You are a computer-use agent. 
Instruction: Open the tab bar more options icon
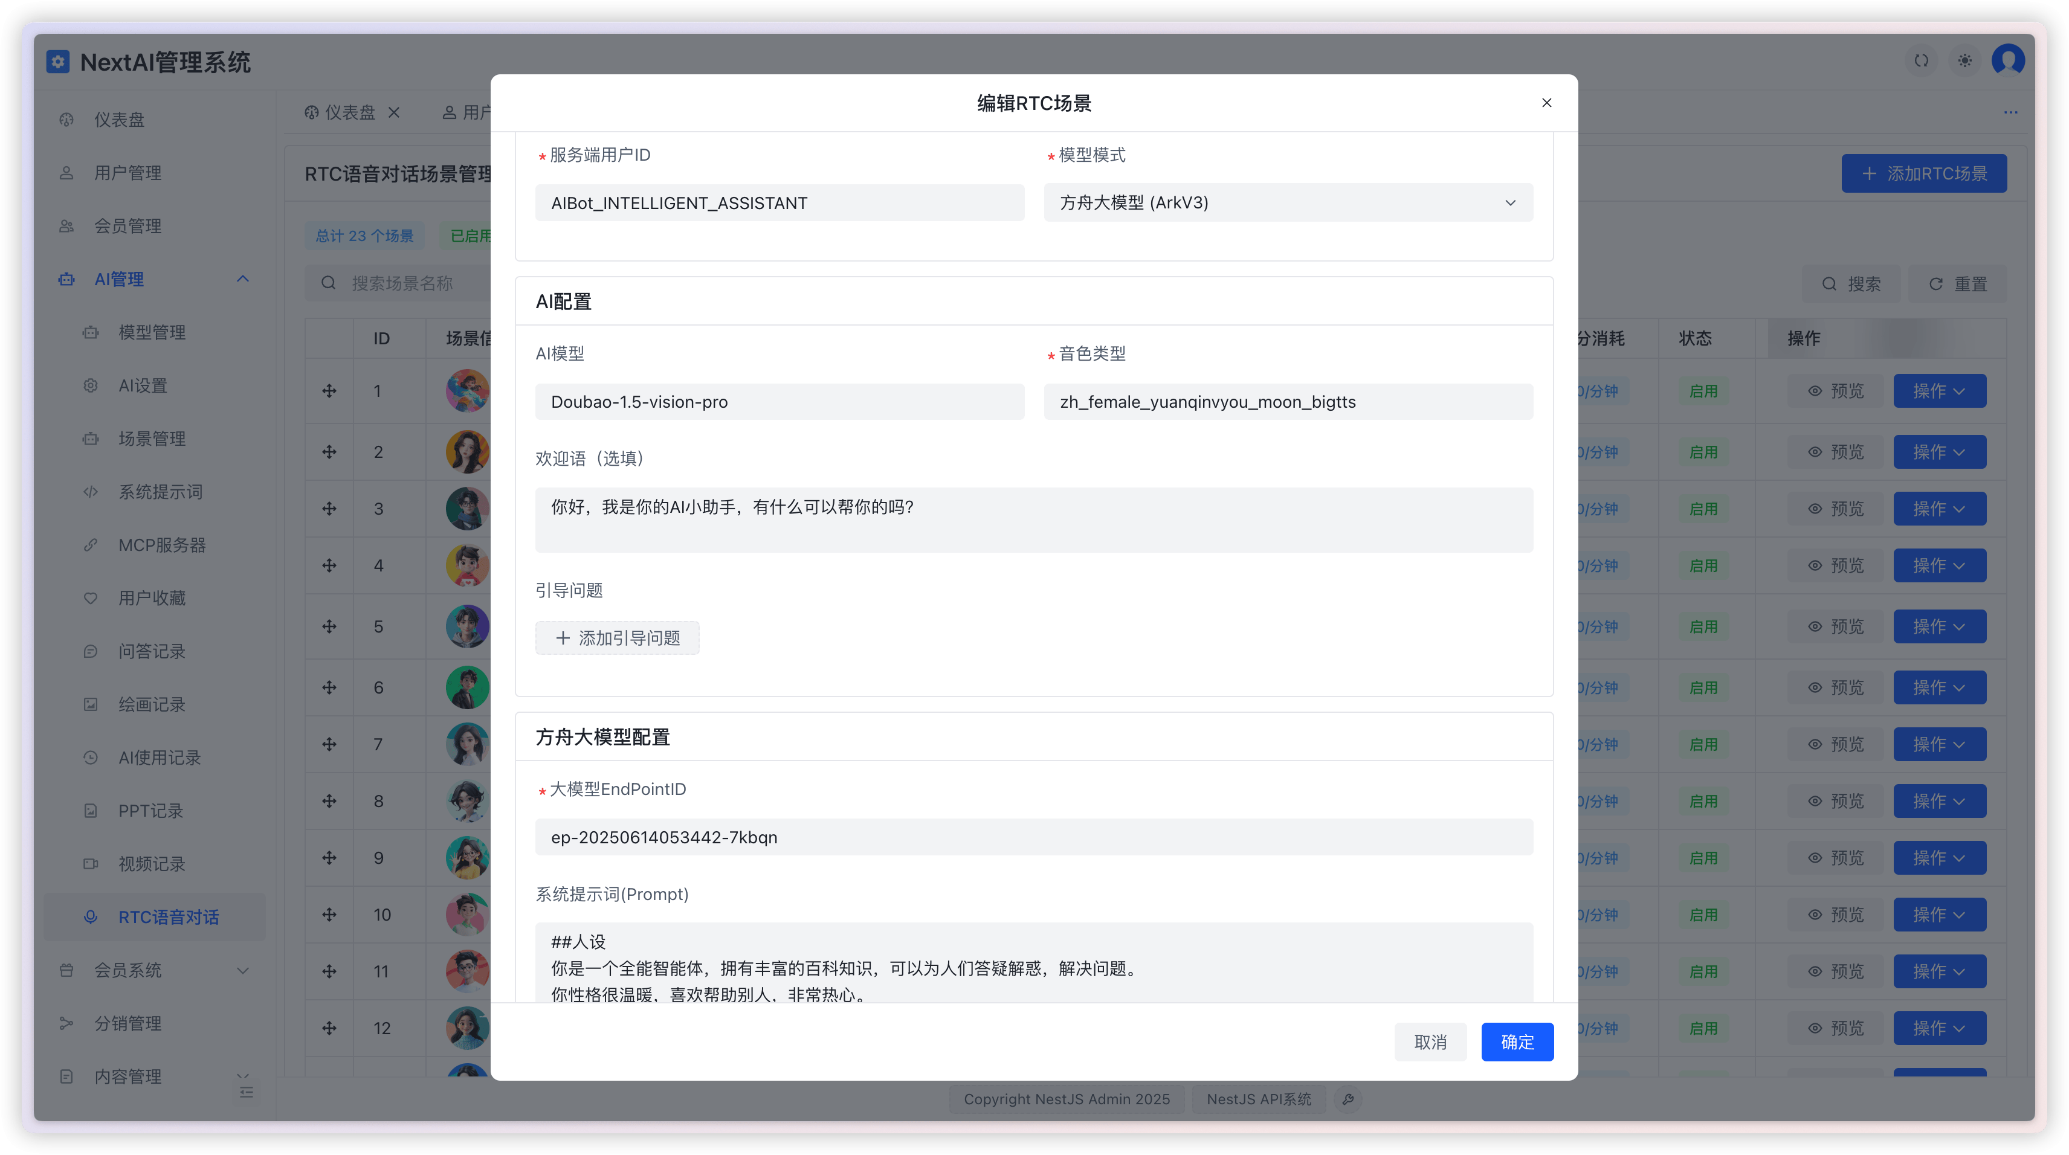click(2010, 112)
